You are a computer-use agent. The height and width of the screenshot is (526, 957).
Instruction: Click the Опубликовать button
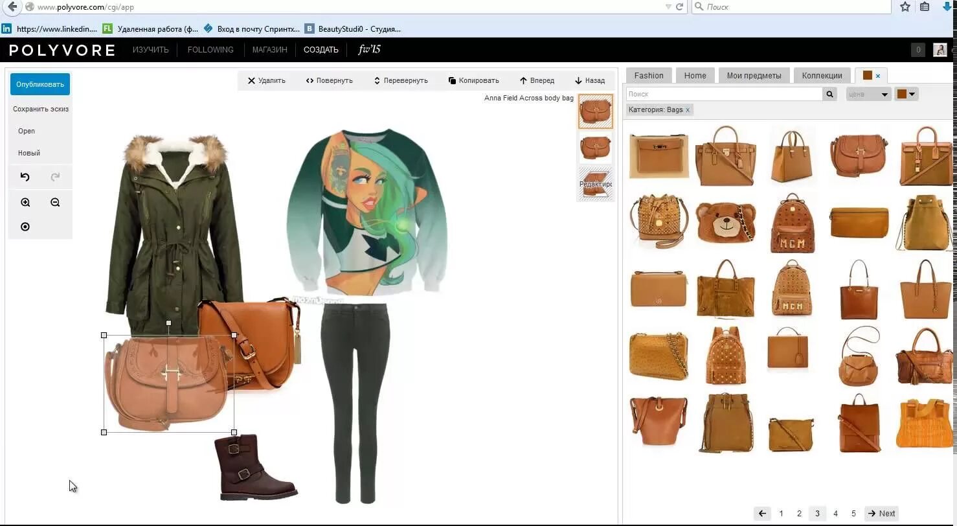coord(40,84)
